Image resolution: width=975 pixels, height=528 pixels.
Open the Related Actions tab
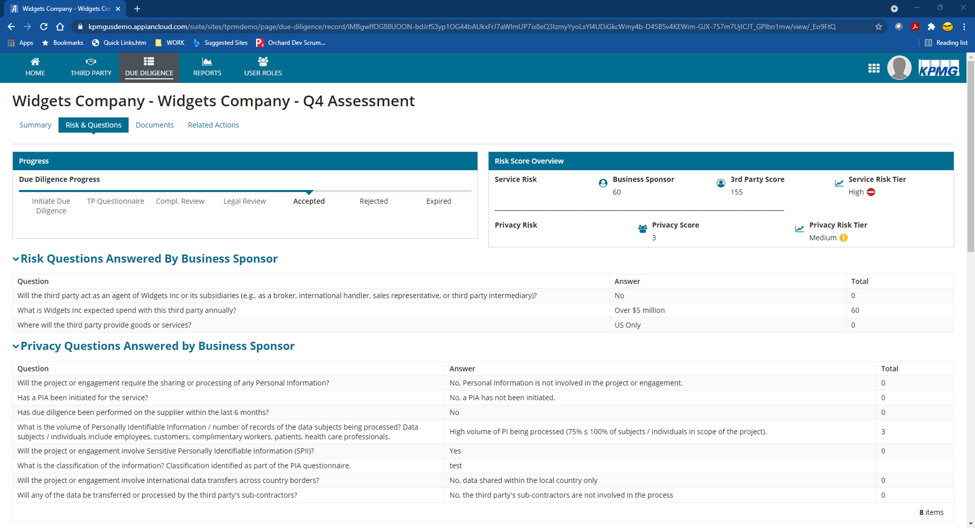click(x=214, y=125)
